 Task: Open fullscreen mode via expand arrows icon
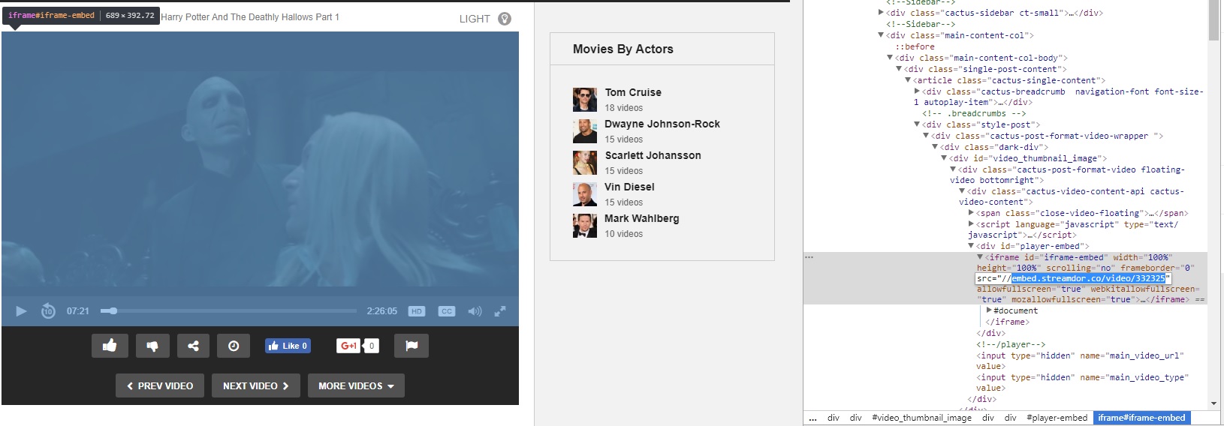pyautogui.click(x=500, y=311)
